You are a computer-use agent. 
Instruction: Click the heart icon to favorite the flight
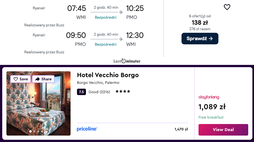click(x=227, y=7)
